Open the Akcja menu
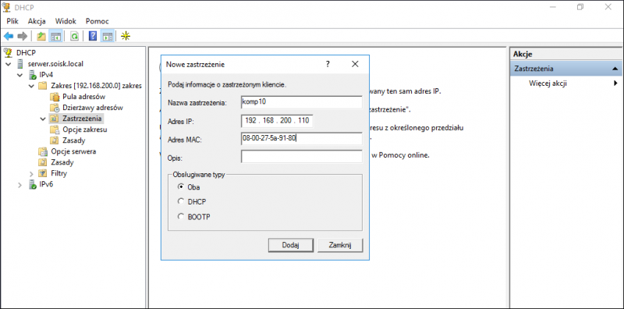 click(37, 21)
